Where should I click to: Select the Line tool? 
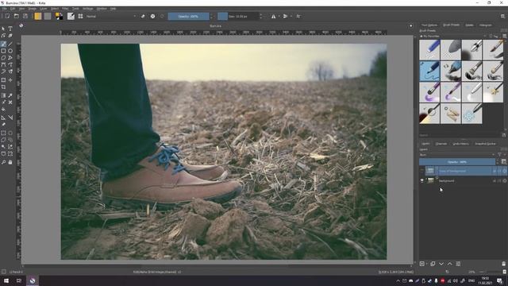pos(10,44)
